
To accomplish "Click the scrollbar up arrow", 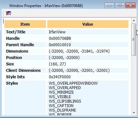I will (134, 21).
